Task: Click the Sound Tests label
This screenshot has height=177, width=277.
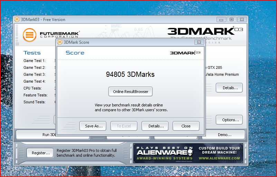Action: click(35, 102)
